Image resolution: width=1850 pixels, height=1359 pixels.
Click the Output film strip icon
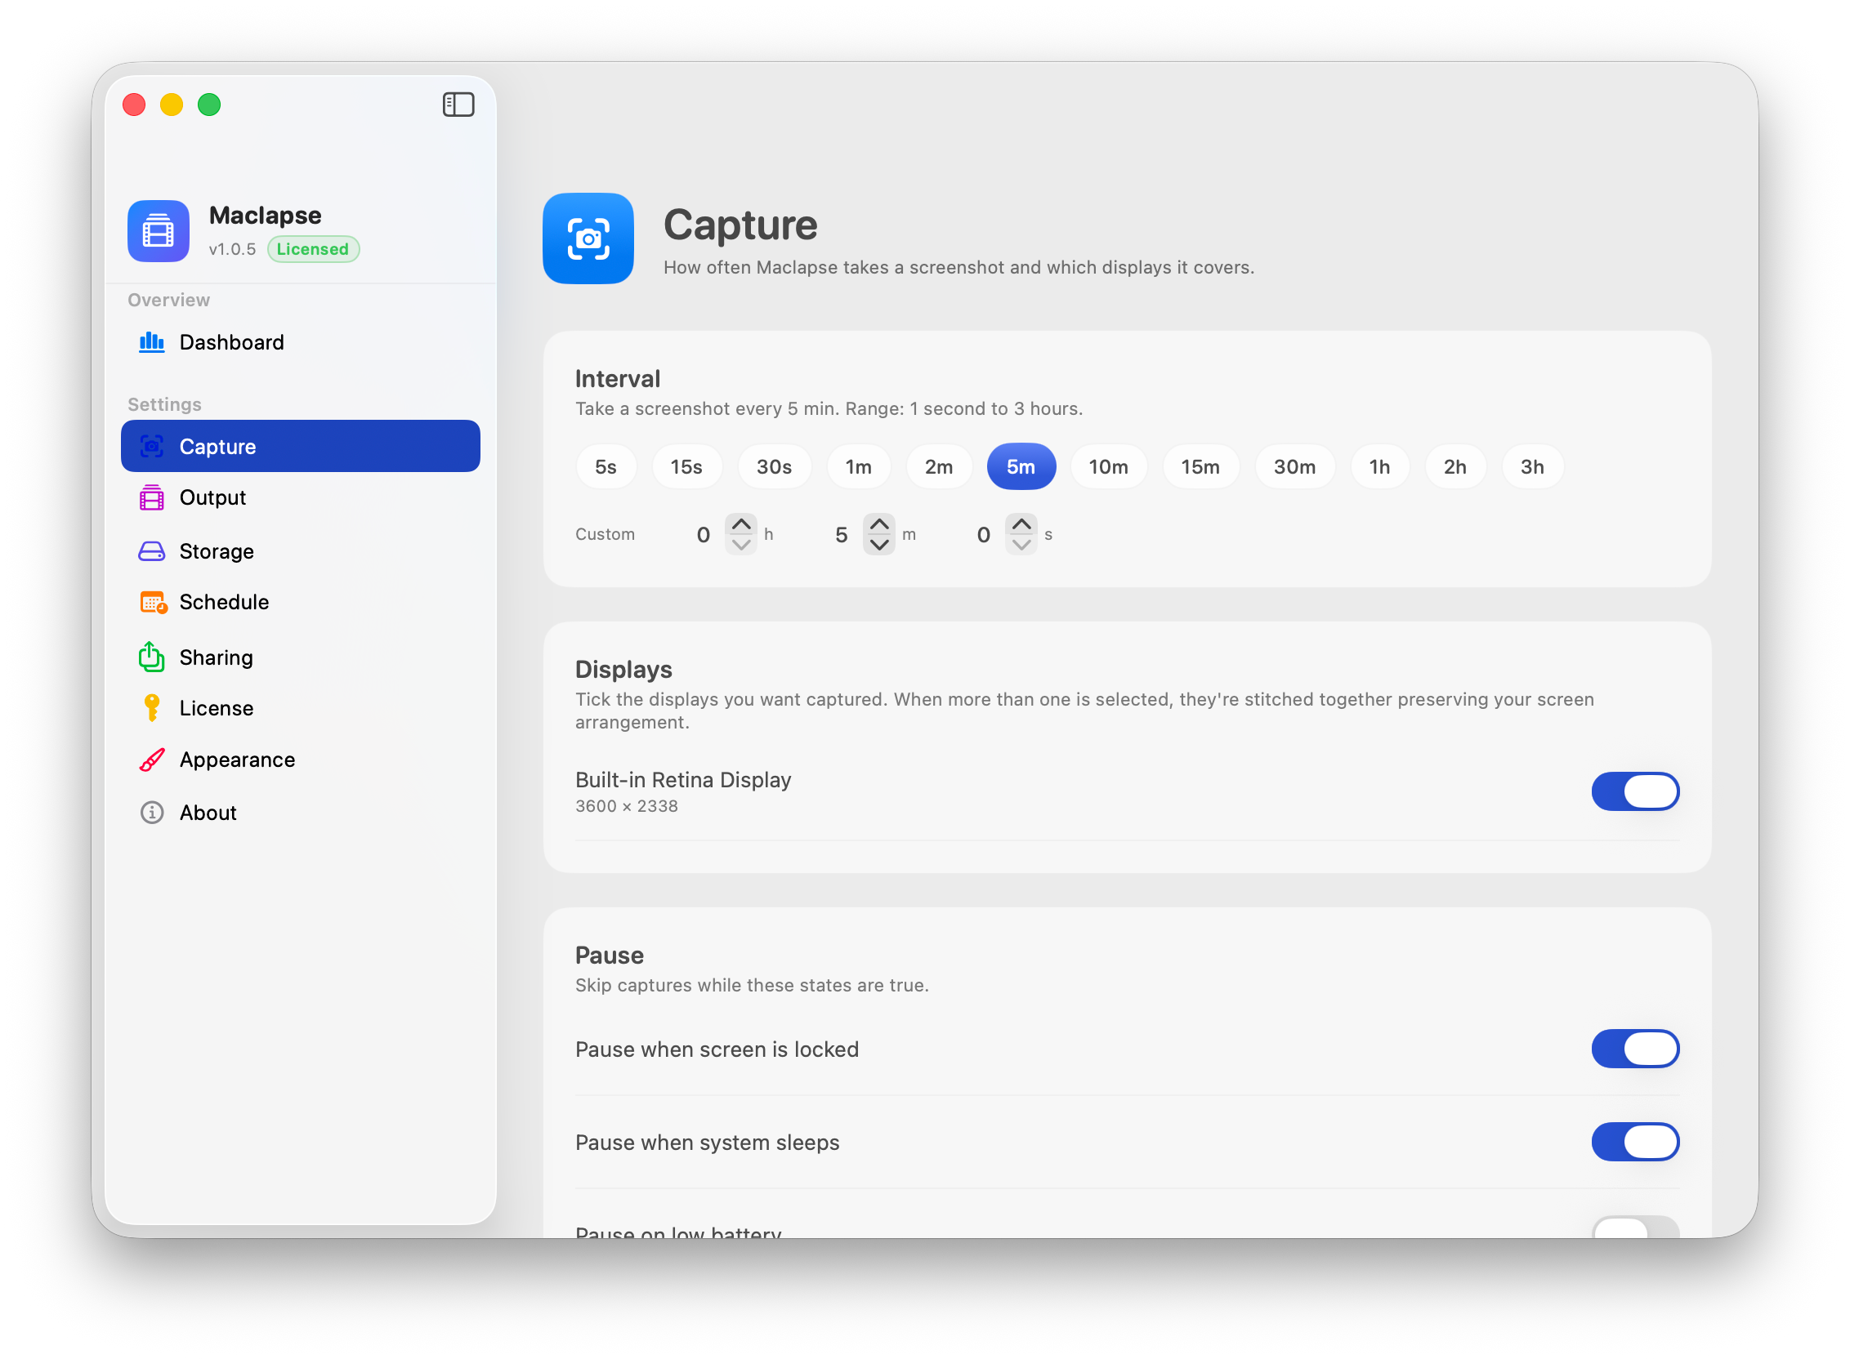151,498
